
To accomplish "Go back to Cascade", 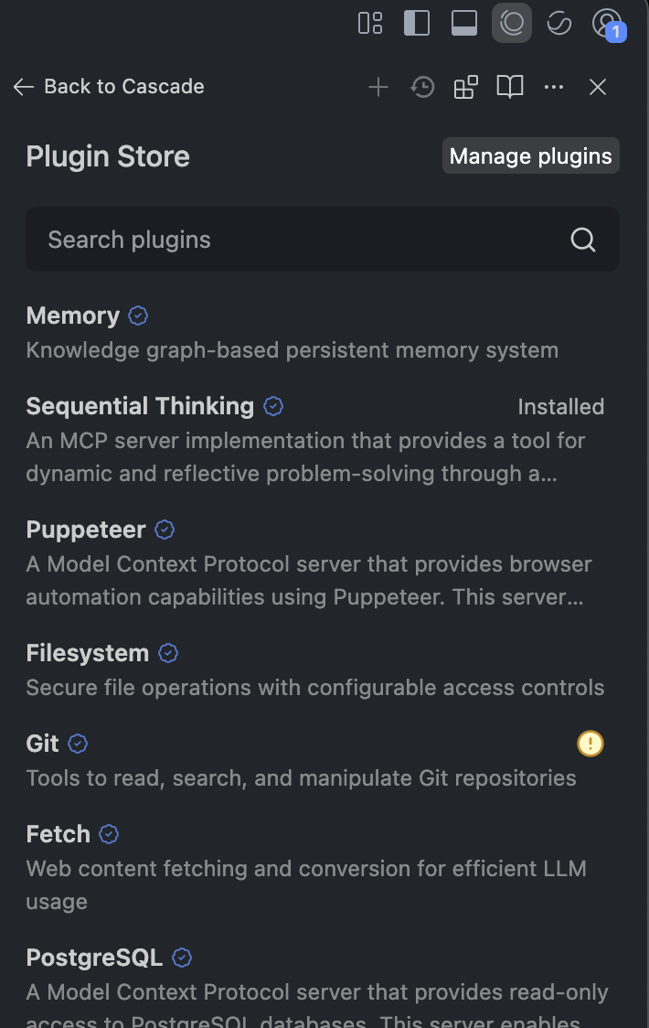I will tap(109, 87).
